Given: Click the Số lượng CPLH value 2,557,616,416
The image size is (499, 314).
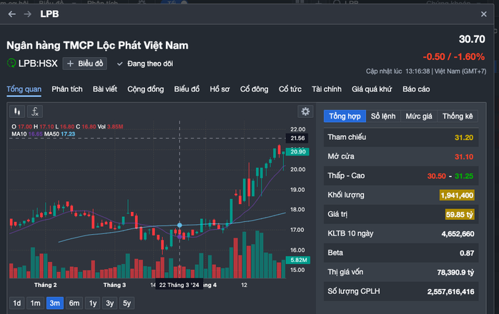Looking at the screenshot, I should tap(450, 292).
